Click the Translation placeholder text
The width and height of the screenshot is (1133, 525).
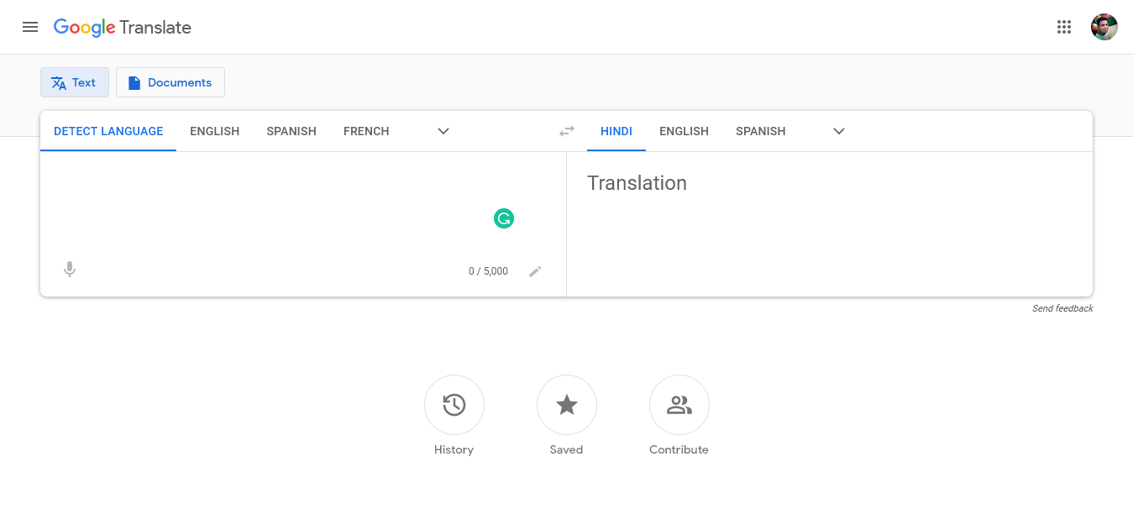(637, 183)
